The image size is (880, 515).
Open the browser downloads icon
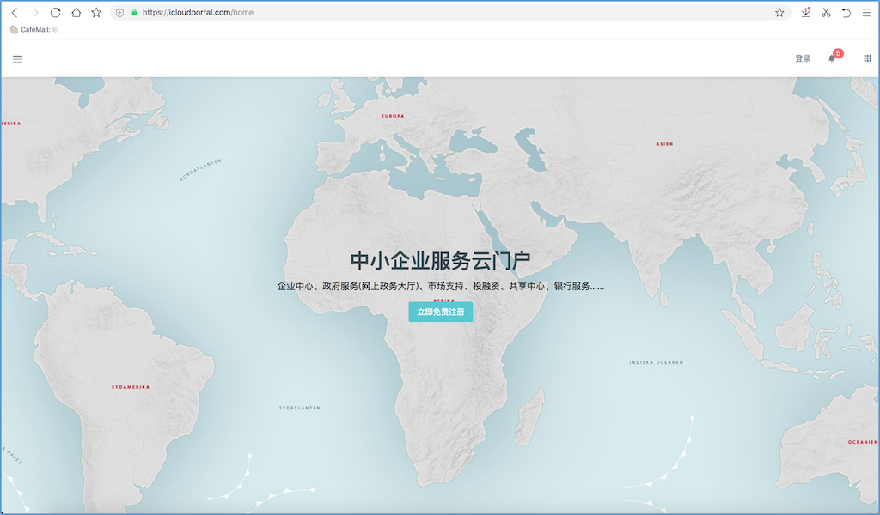(x=806, y=12)
